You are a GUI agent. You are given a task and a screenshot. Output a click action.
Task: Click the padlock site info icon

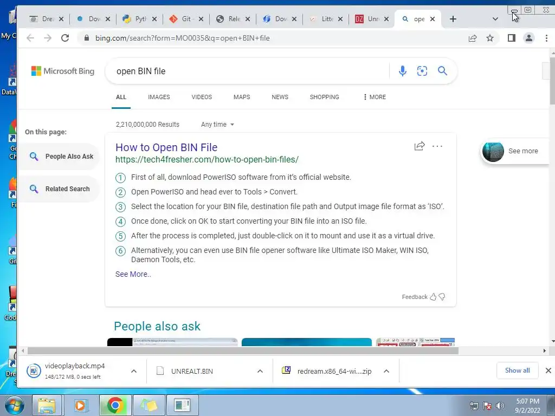[86, 38]
